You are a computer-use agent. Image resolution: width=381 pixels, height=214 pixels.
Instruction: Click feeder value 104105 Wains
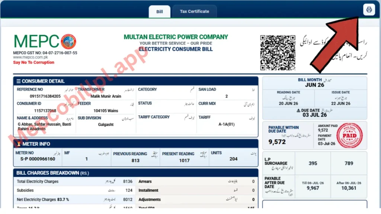pyautogui.click(x=106, y=111)
